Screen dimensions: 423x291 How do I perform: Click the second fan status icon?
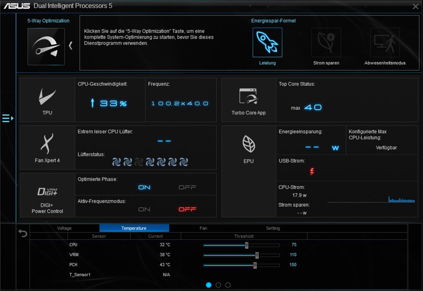point(128,162)
